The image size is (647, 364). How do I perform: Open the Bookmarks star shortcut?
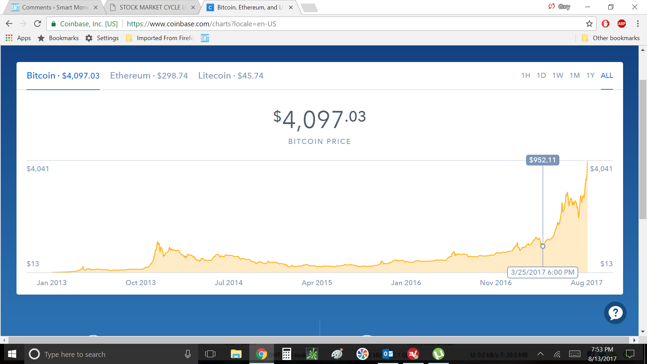pos(58,38)
